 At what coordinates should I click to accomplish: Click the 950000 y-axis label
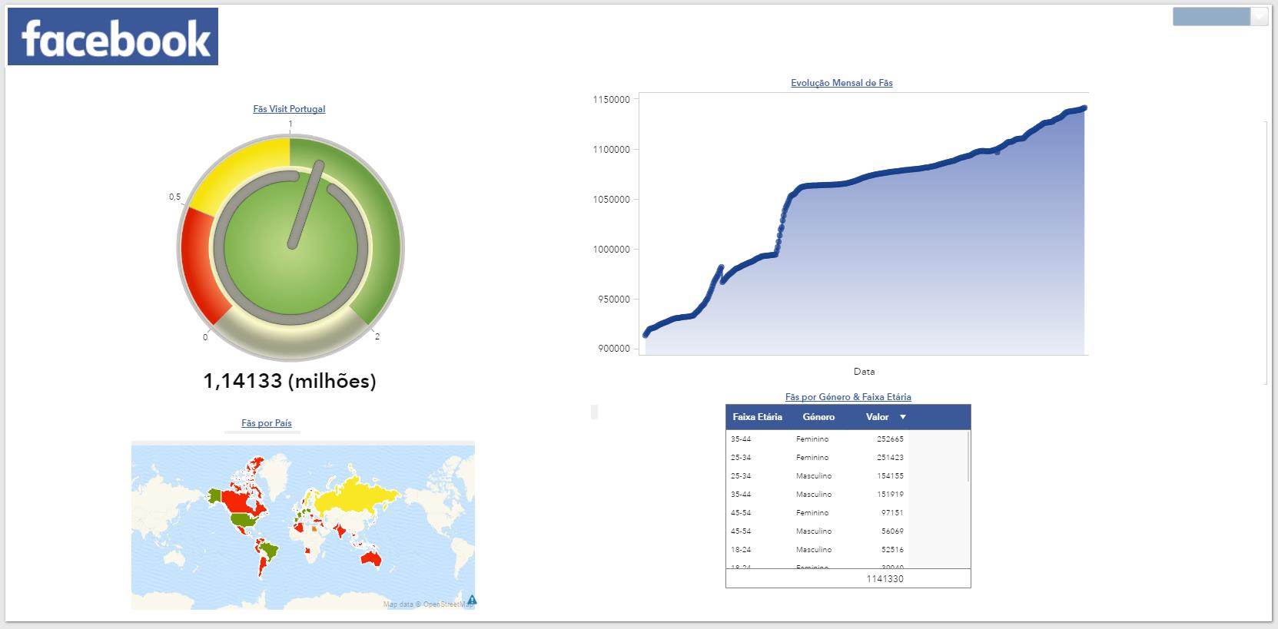click(613, 300)
